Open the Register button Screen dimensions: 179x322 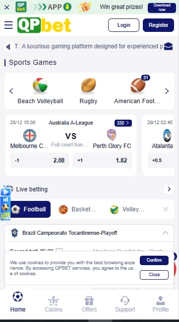tap(158, 25)
